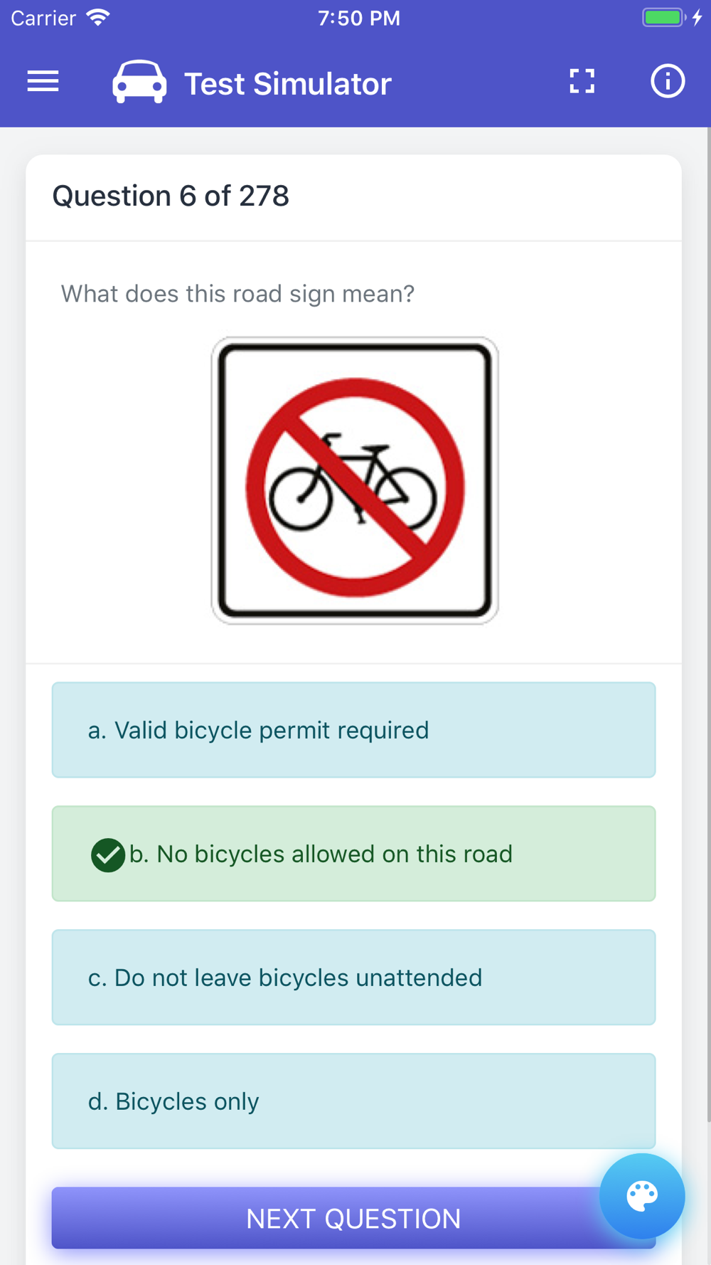
Task: Pick answer c. Do not leave bicycles unattended
Action: point(353,978)
